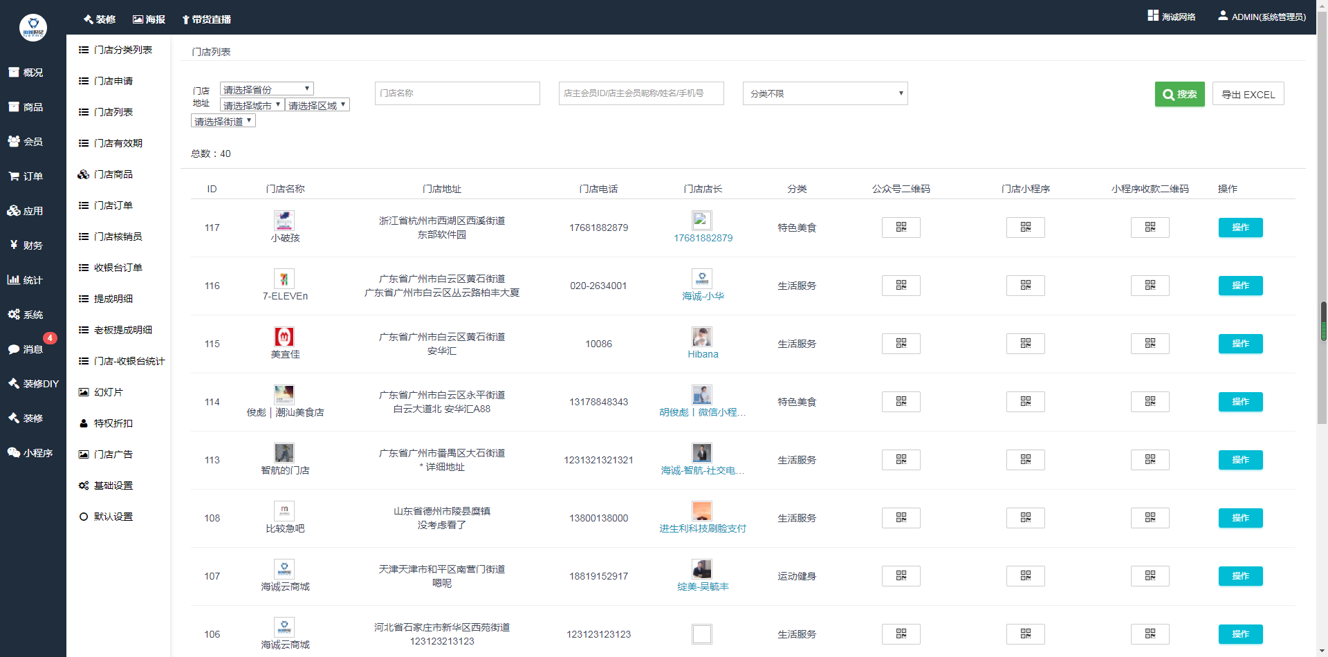Click the green 搜索 search button
1328x657 pixels.
tap(1179, 94)
